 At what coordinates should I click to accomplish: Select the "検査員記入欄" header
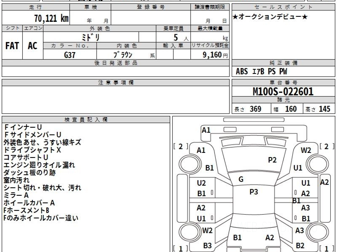tap(86, 120)
